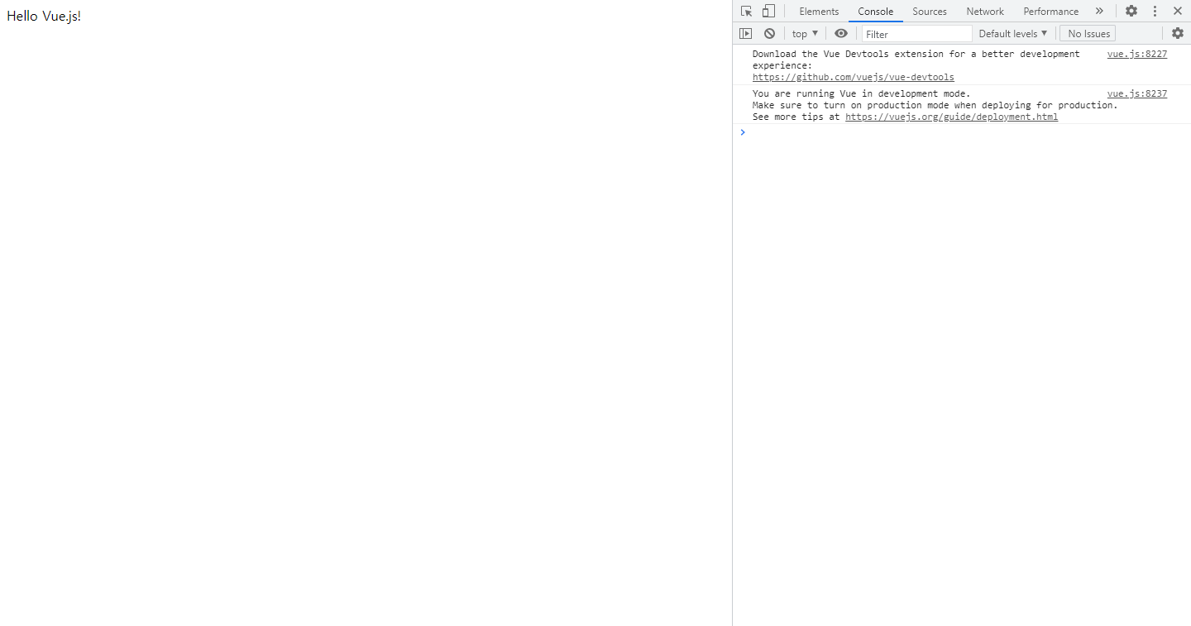
Task: Open source link vue.js:8227
Action: (1137, 54)
